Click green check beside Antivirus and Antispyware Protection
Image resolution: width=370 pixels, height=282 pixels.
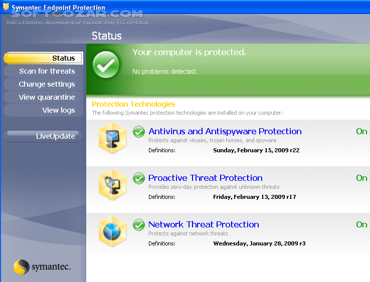[139, 132]
